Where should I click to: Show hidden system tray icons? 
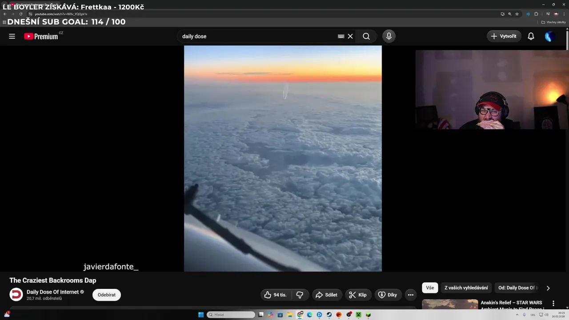(x=517, y=315)
